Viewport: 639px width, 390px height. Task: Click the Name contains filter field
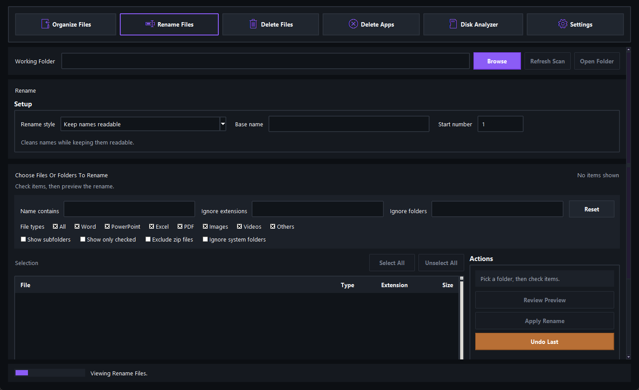129,209
